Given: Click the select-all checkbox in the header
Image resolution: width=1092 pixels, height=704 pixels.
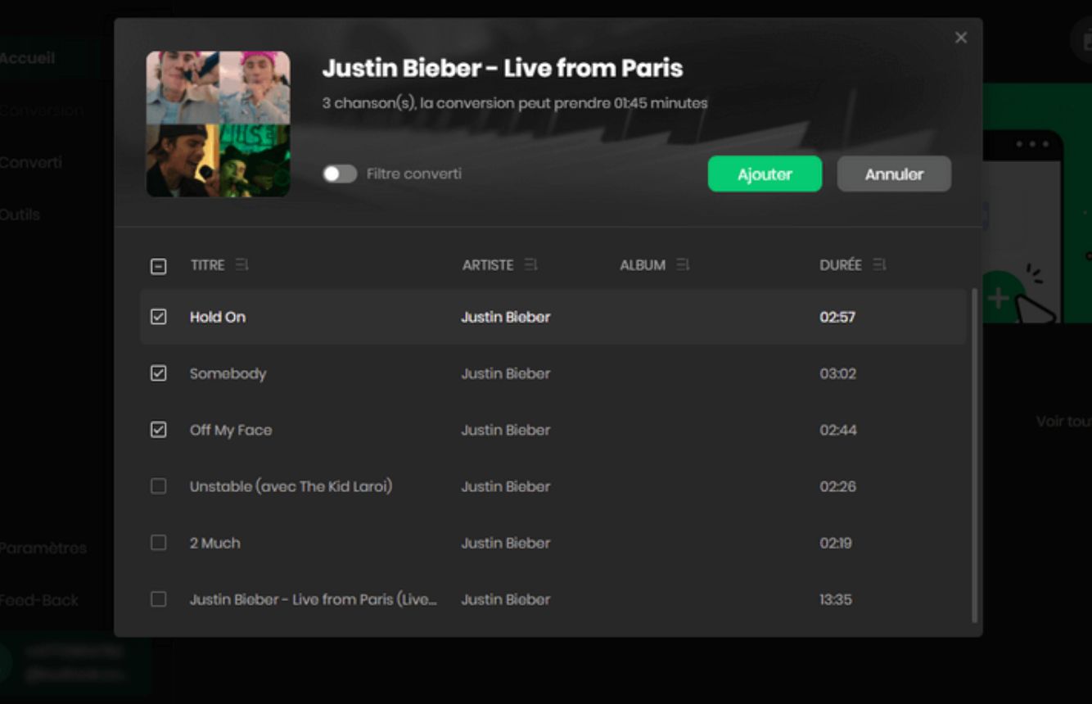Looking at the screenshot, I should 158,264.
